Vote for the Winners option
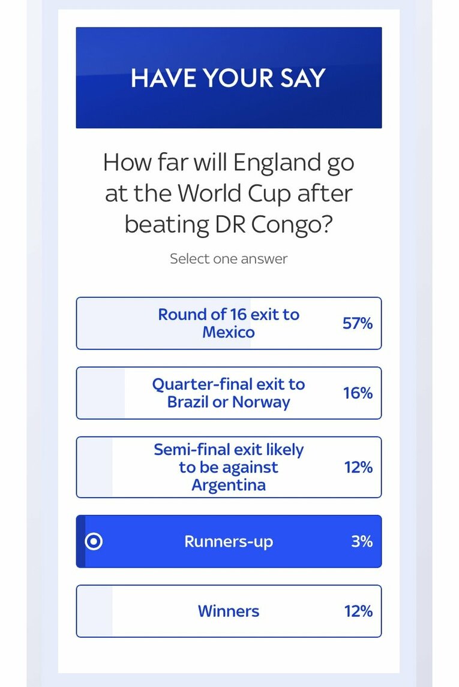The image size is (459, 687). pos(229,611)
